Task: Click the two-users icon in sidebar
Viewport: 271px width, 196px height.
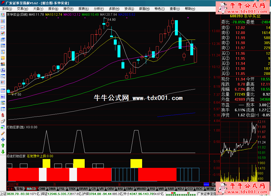Action: coord(3,64)
